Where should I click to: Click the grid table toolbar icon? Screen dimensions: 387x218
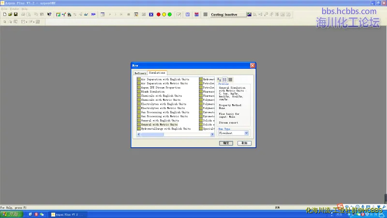point(205,15)
